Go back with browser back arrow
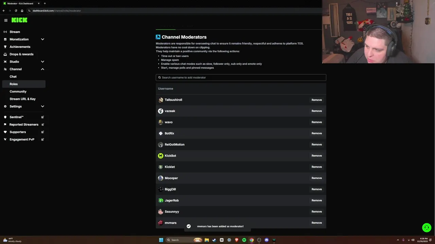The width and height of the screenshot is (435, 244). [4, 11]
